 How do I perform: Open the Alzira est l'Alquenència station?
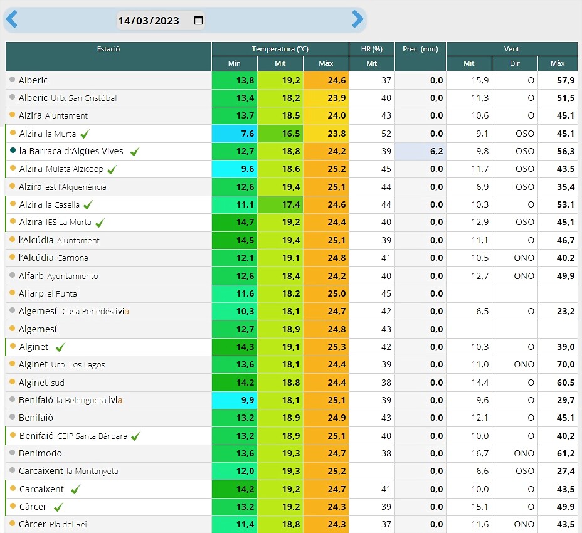click(x=62, y=187)
